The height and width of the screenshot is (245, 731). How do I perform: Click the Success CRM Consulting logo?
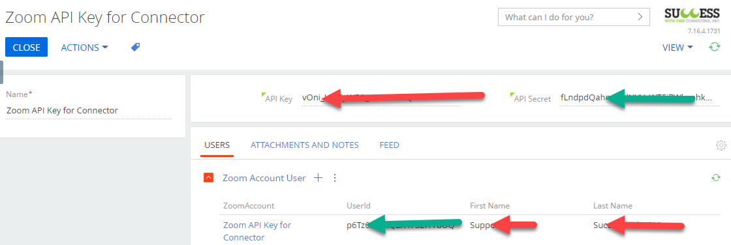coord(692,16)
